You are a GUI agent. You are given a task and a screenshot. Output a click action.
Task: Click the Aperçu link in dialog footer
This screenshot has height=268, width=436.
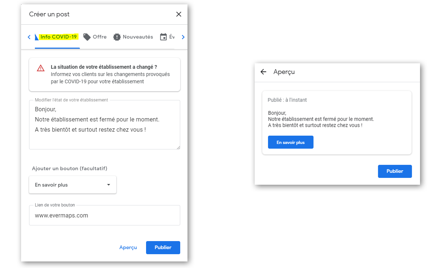pos(128,247)
